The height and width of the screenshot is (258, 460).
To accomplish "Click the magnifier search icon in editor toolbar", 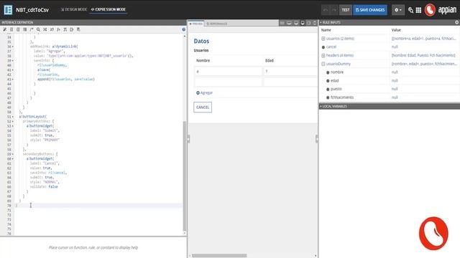I will (x=38, y=29).
